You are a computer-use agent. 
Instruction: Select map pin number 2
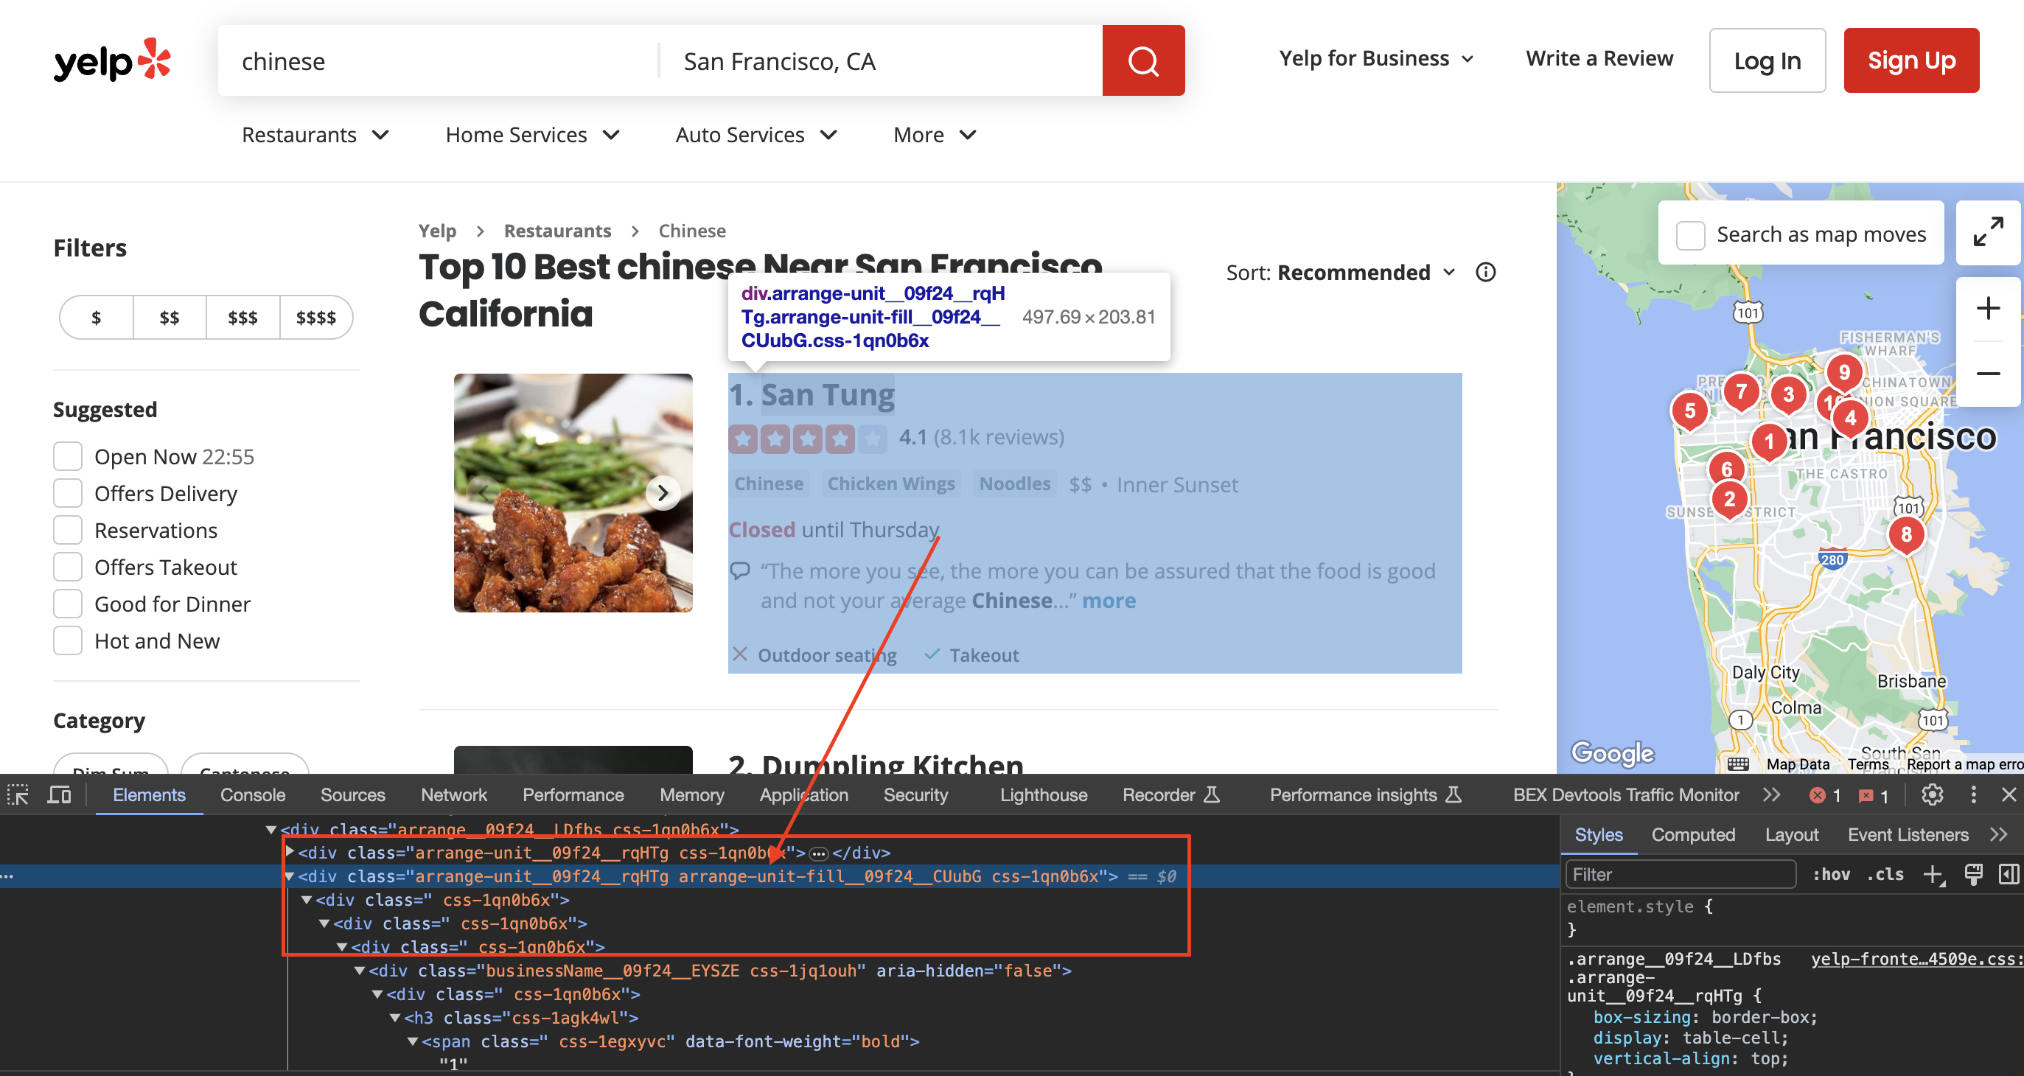1729,500
